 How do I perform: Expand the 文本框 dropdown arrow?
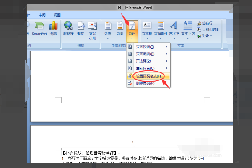(x=147, y=39)
